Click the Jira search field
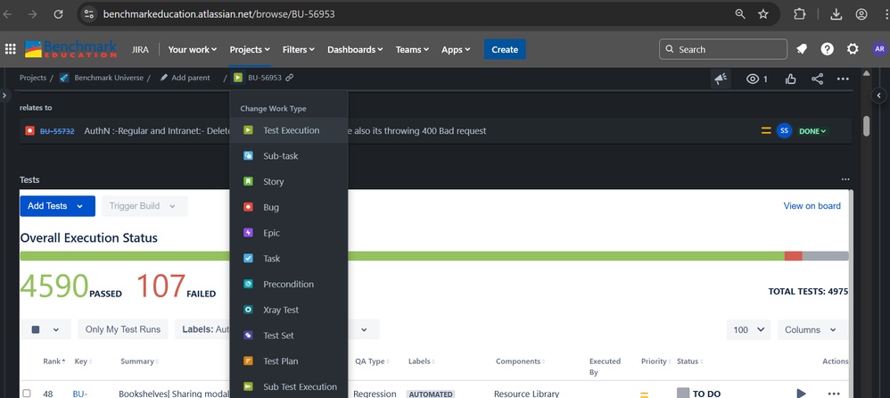 pyautogui.click(x=723, y=49)
